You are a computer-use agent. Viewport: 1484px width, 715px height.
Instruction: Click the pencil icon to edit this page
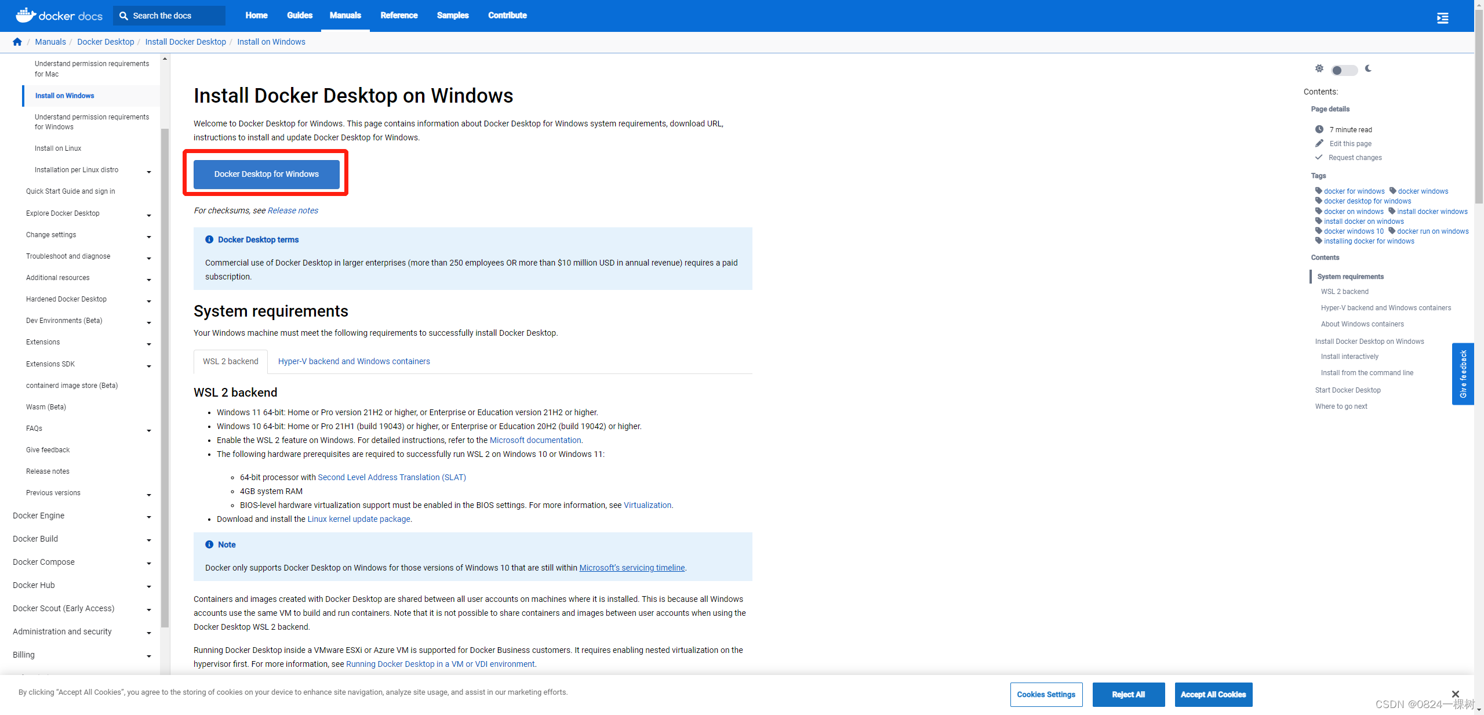pos(1319,143)
